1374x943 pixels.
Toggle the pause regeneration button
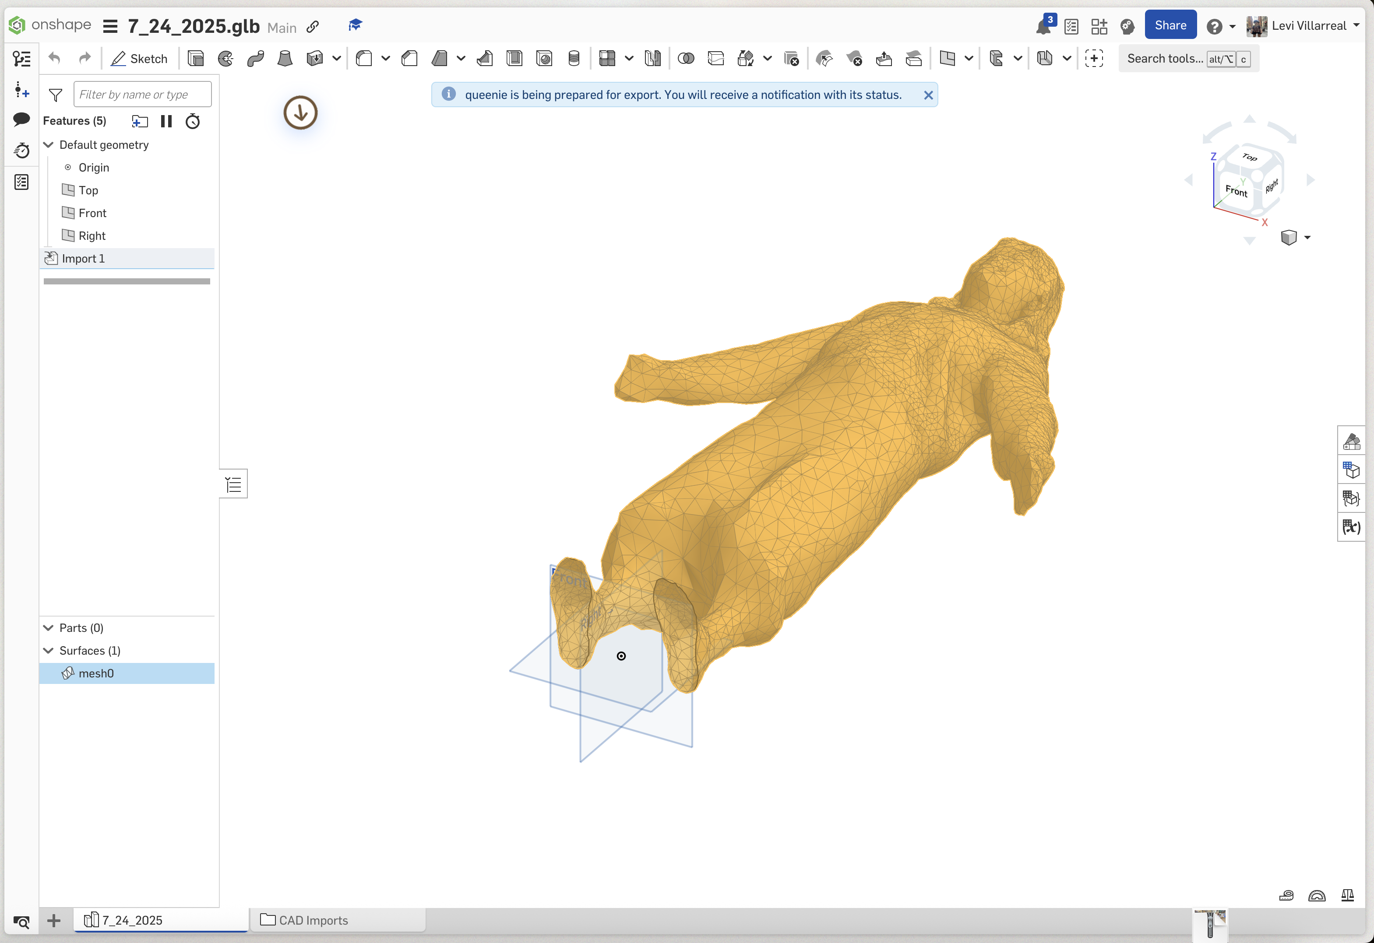click(166, 121)
